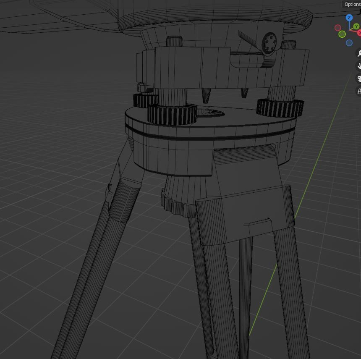The width and height of the screenshot is (361, 359).
Task: Click the green Y axis gizmo handle
Action: point(356,26)
